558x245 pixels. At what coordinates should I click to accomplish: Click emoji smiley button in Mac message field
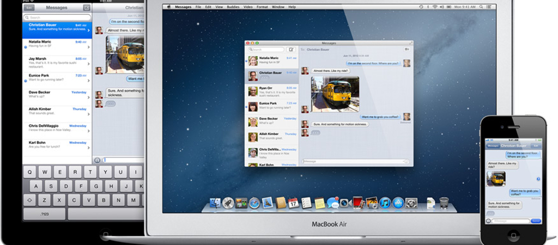[406, 162]
